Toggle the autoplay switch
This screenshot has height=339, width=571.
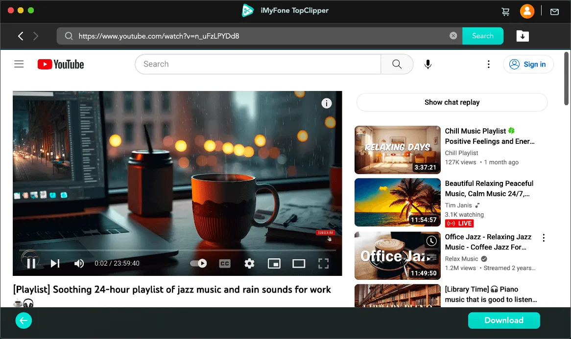point(198,264)
